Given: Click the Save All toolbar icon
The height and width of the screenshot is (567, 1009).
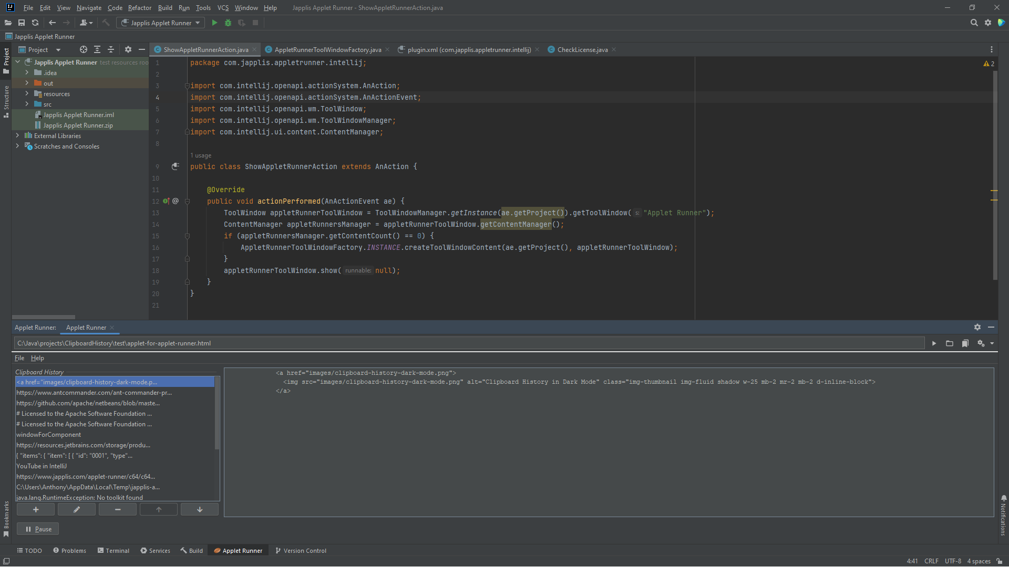Looking at the screenshot, I should click(22, 23).
